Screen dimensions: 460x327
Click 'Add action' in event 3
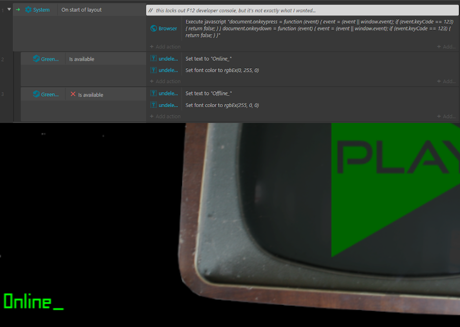(165, 116)
